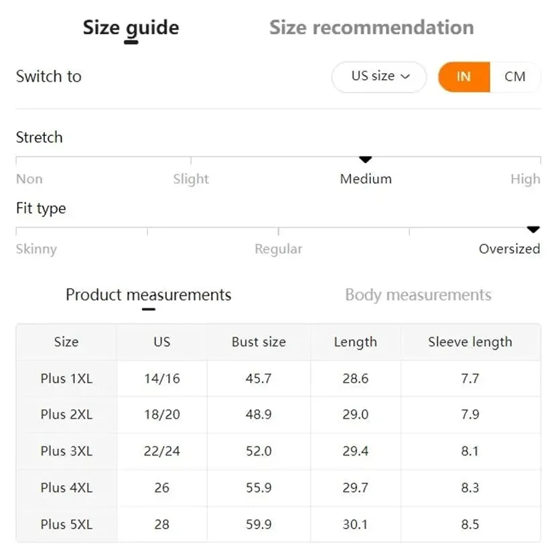Image resolution: width=558 pixels, height=558 pixels.
Task: Click the Skinny fit type label
Action: [36, 249]
